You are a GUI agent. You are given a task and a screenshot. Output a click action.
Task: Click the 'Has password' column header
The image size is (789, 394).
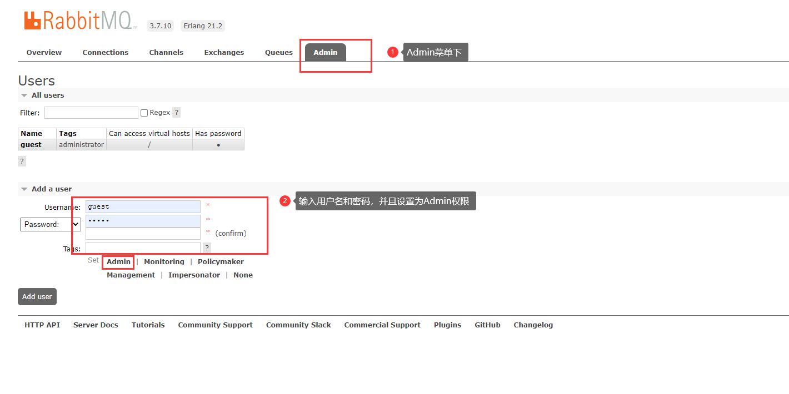coord(218,134)
